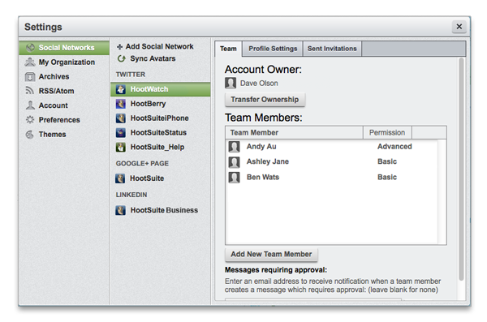Select the HootSuite_Help profile

point(160,147)
